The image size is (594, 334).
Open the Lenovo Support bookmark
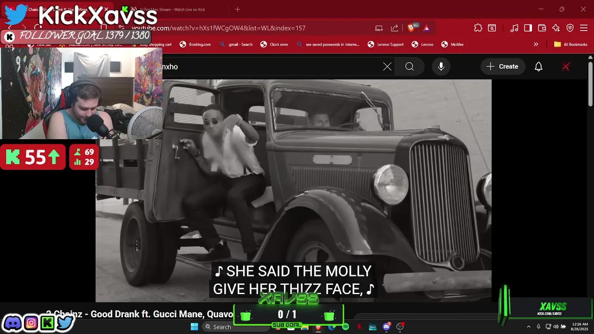pyautogui.click(x=386, y=45)
